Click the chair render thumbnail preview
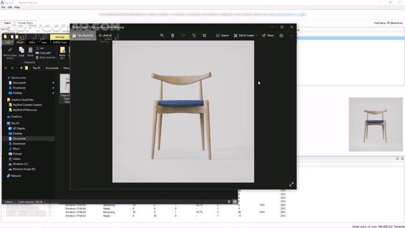Viewport: 405px width, 228px height. pyautogui.click(x=375, y=124)
